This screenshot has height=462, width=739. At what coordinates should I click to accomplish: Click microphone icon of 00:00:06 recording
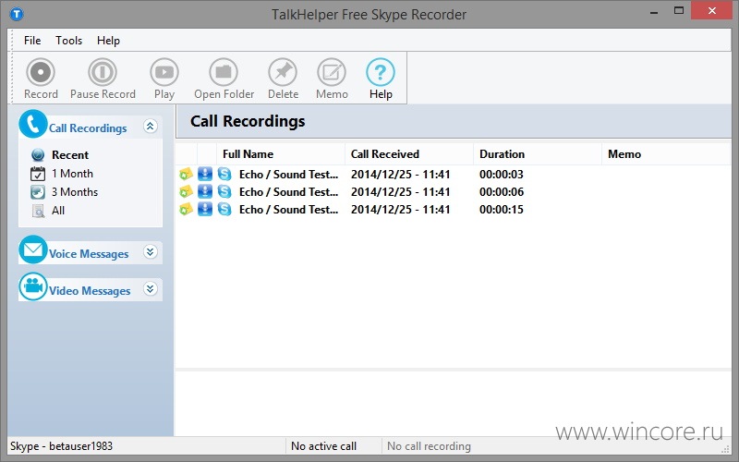(x=205, y=191)
